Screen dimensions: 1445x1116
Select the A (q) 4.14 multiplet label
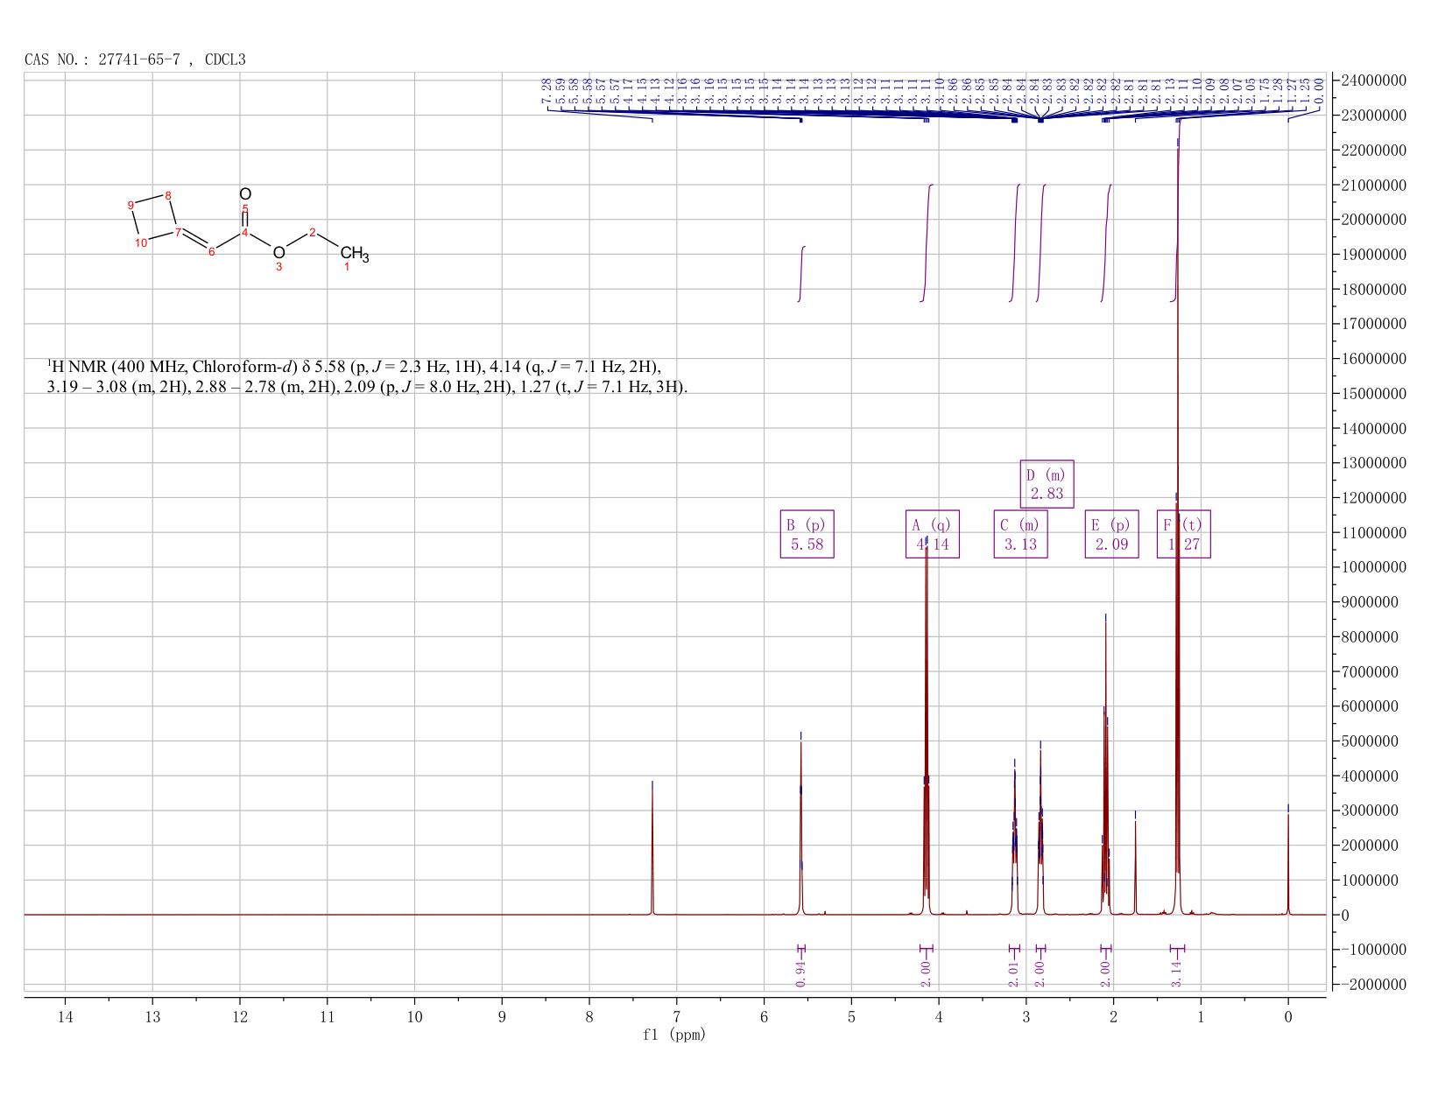tap(932, 534)
